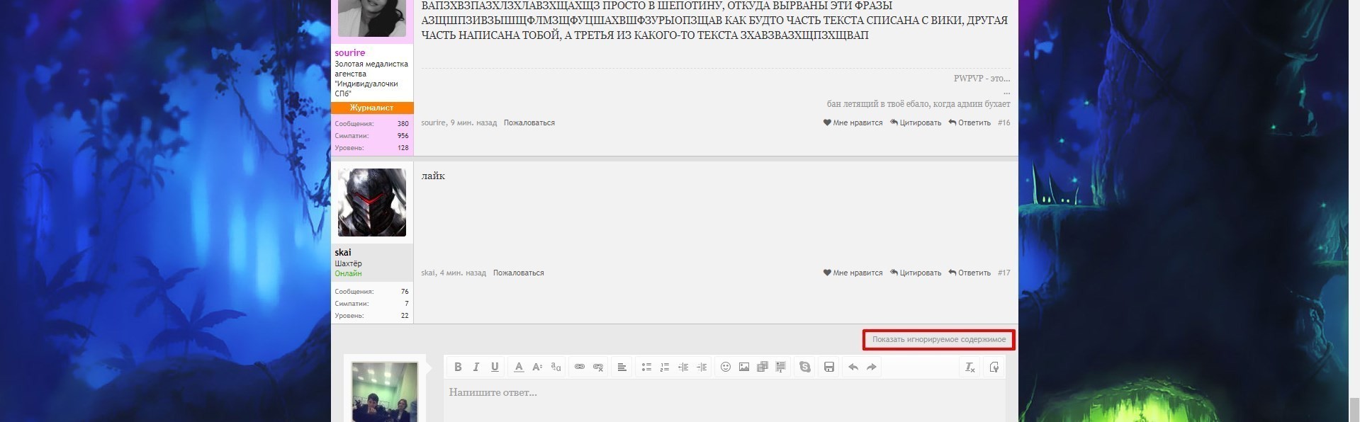
Task: Report skai's post via Пожаловаться
Action: (519, 273)
